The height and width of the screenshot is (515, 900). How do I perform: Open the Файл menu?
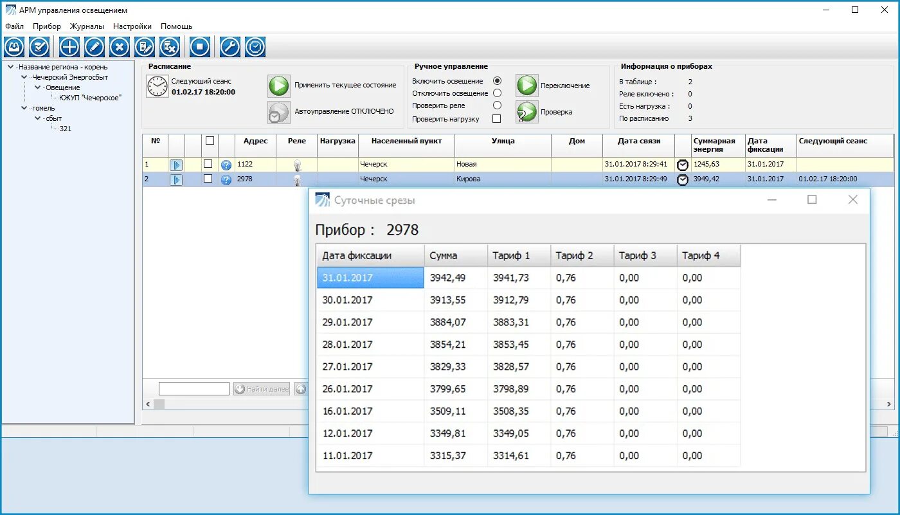point(14,26)
